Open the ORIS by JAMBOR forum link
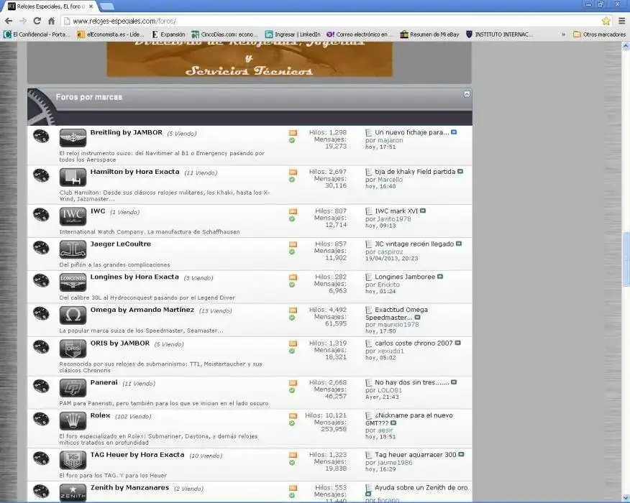The image size is (630, 503). tap(119, 343)
